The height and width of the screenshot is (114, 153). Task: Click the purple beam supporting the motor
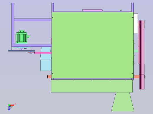pos(31,45)
